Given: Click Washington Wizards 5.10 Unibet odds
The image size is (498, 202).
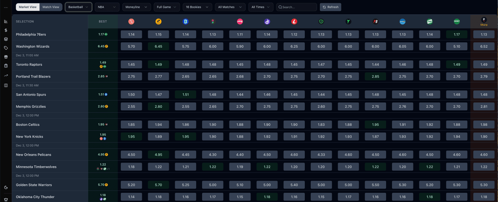Looking at the screenshot, I should pyautogui.click(x=457, y=46).
